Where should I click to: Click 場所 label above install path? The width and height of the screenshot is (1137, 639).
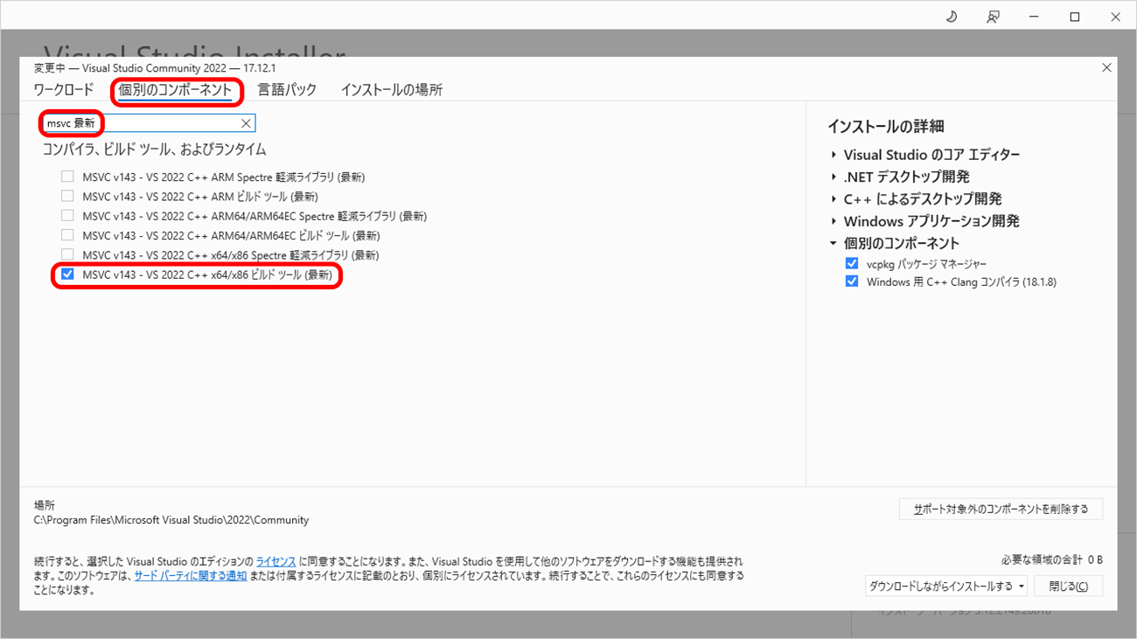(44, 505)
